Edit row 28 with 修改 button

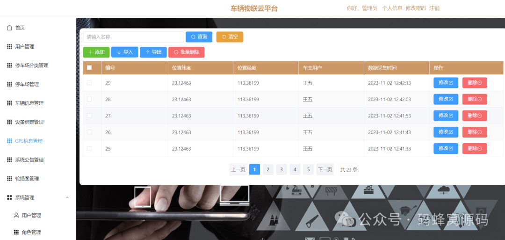pyautogui.click(x=446, y=99)
